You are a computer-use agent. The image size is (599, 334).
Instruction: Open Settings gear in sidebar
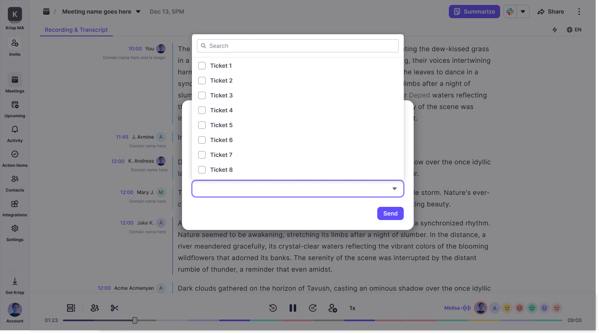15,229
